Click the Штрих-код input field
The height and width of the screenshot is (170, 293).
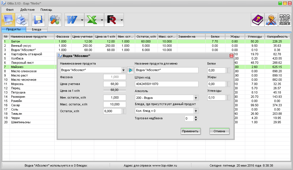tap(167, 84)
